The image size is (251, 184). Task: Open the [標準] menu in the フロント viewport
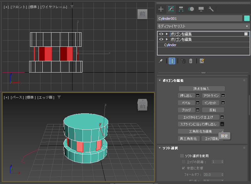34,7
